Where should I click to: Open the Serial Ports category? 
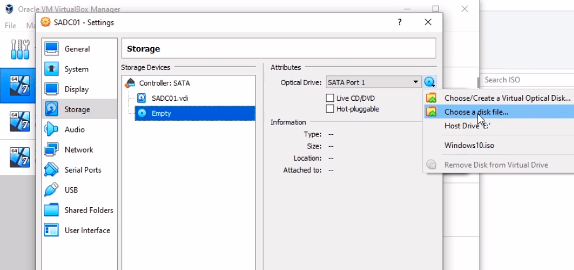[x=80, y=169]
